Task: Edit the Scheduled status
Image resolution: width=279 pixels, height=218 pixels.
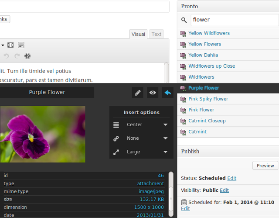Action: point(231,178)
